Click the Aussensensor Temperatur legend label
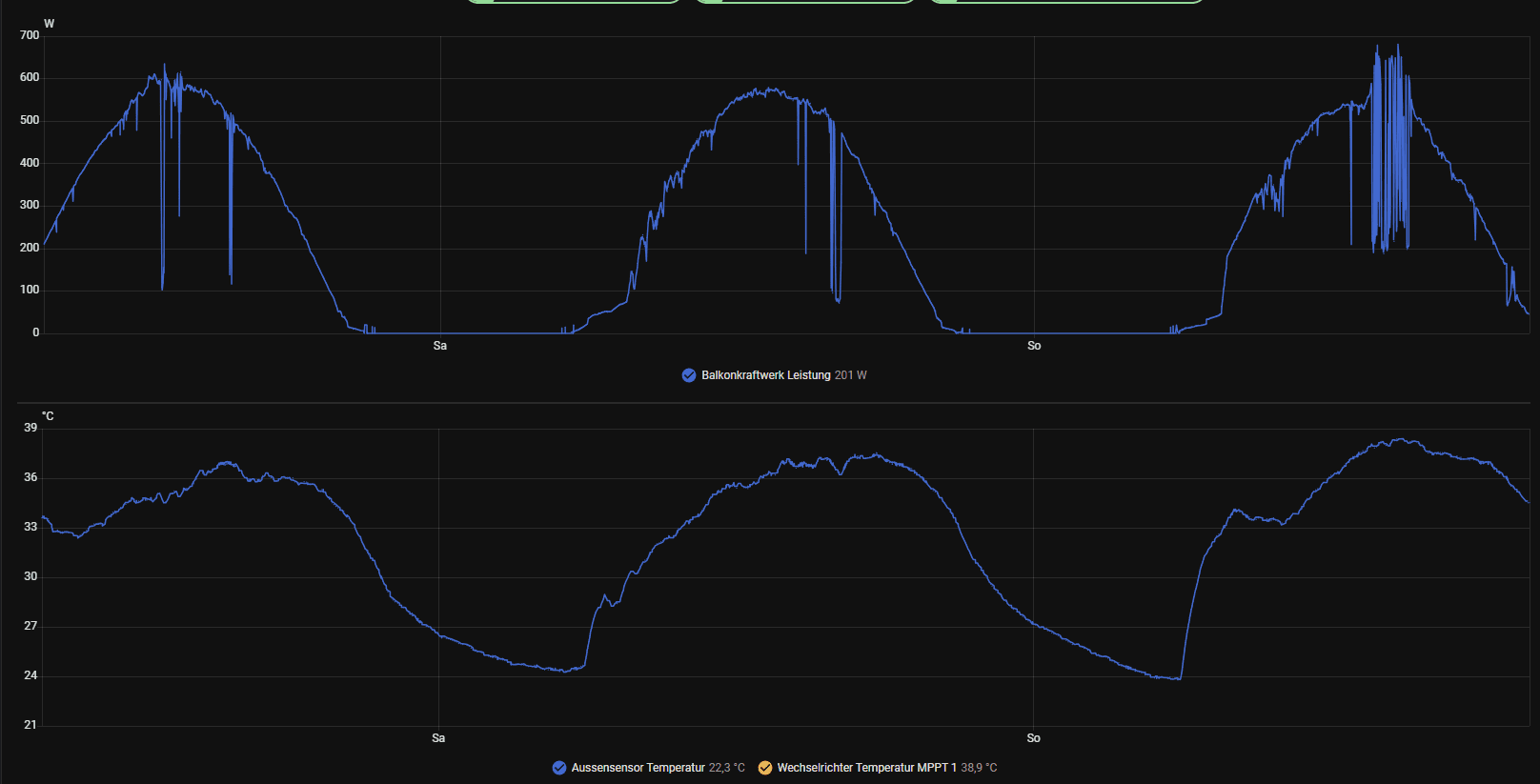Image resolution: width=1540 pixels, height=784 pixels. 638,768
